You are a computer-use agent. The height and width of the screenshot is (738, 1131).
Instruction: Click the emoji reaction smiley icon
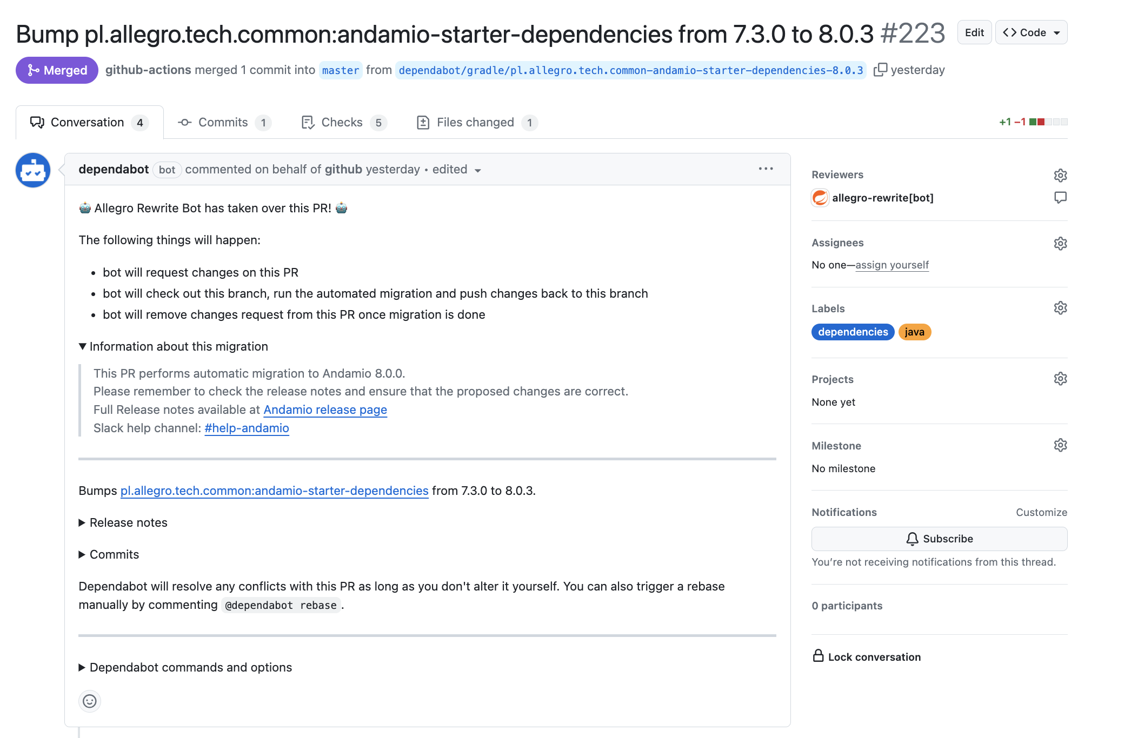(89, 701)
